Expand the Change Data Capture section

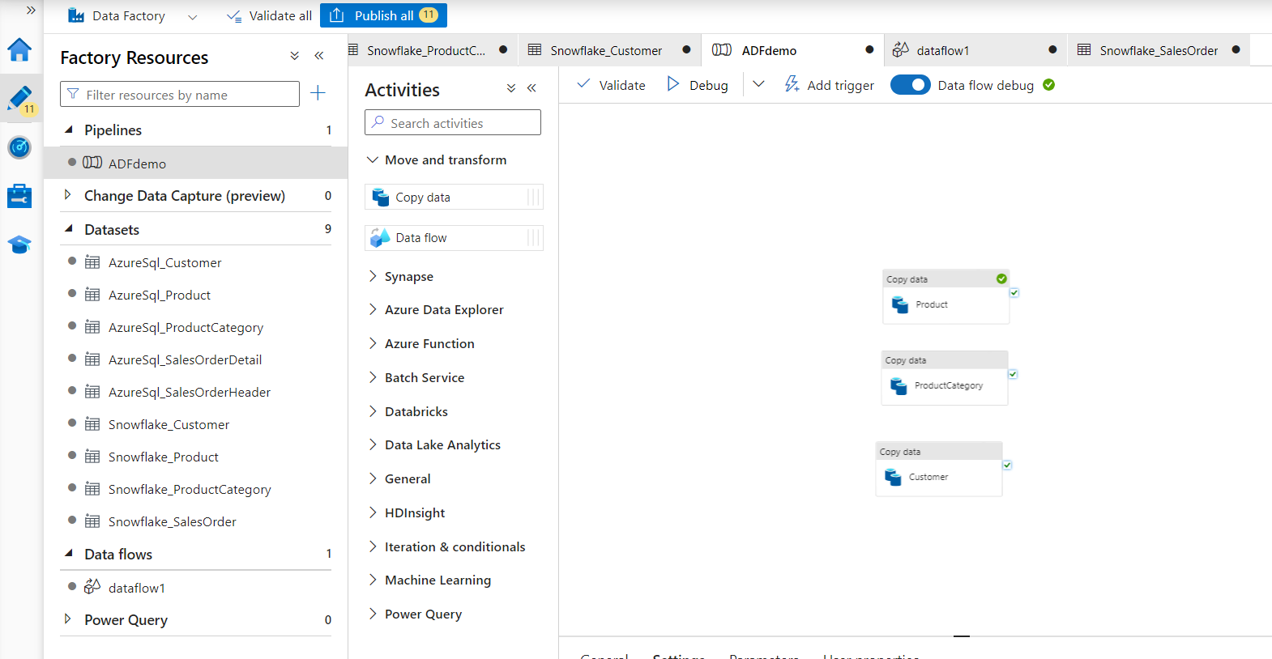point(68,195)
